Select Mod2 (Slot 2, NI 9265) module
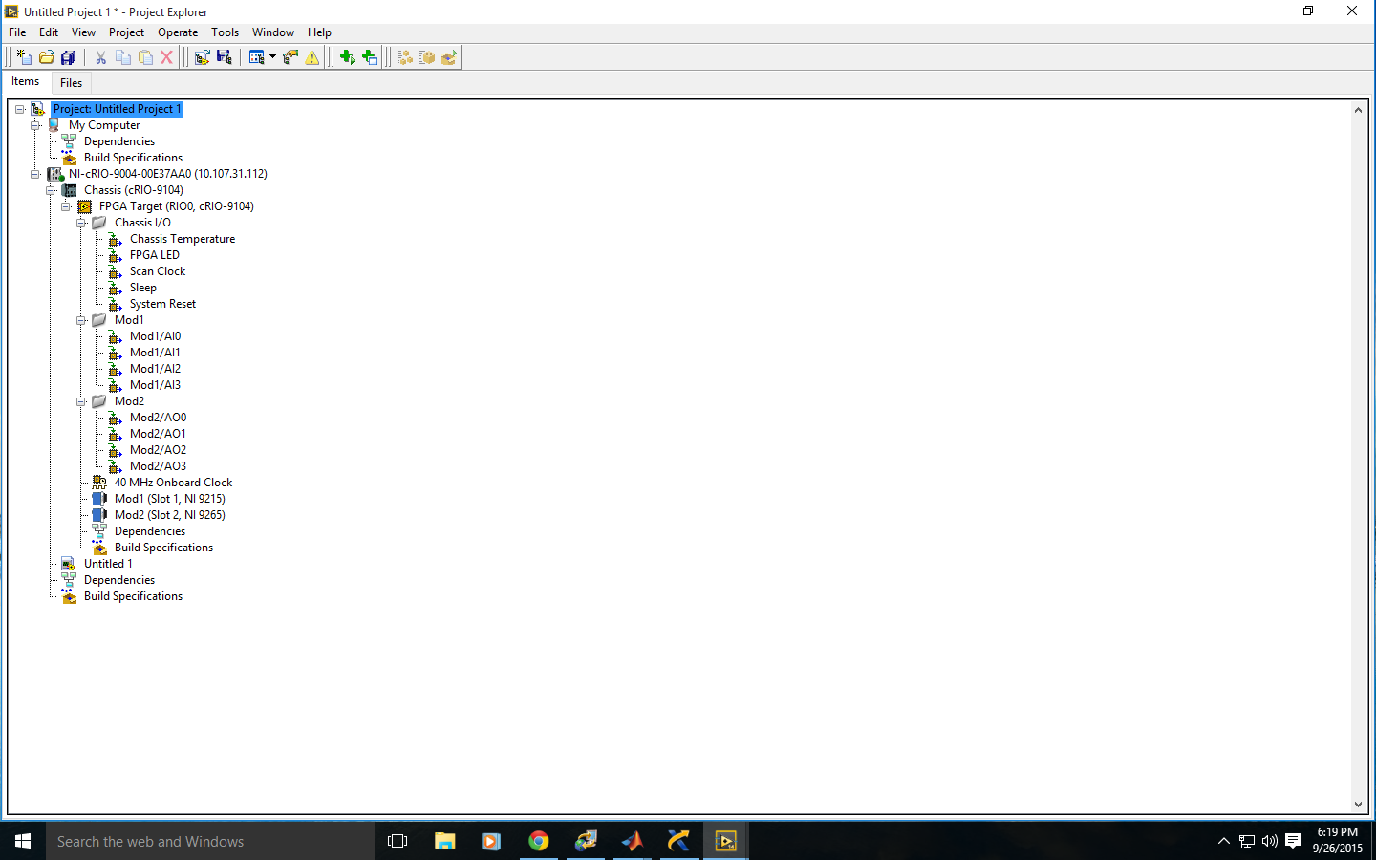The height and width of the screenshot is (860, 1376). pyautogui.click(x=170, y=515)
